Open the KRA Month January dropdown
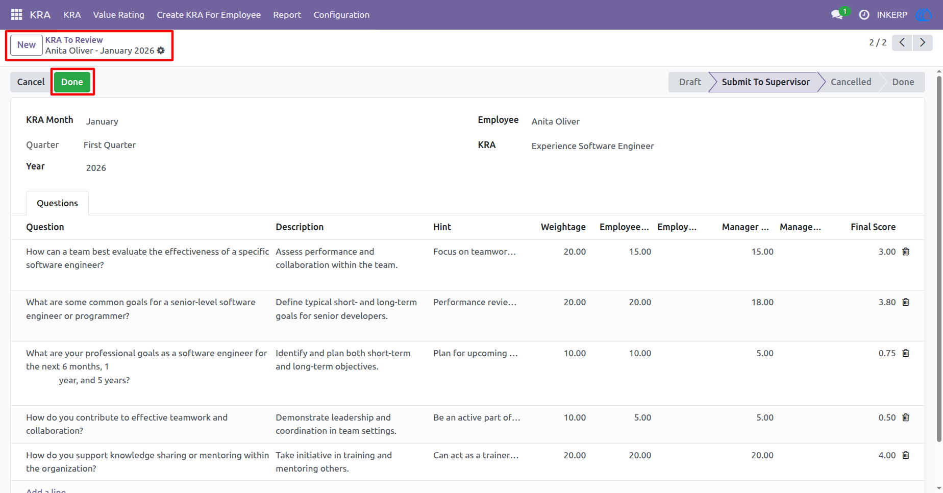The height and width of the screenshot is (493, 943). [102, 121]
